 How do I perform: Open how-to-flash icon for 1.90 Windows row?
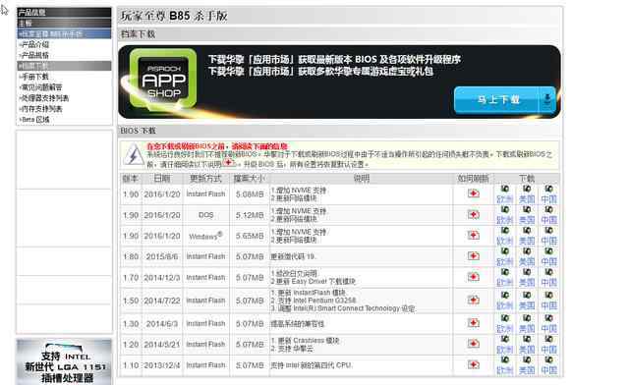[x=474, y=236]
